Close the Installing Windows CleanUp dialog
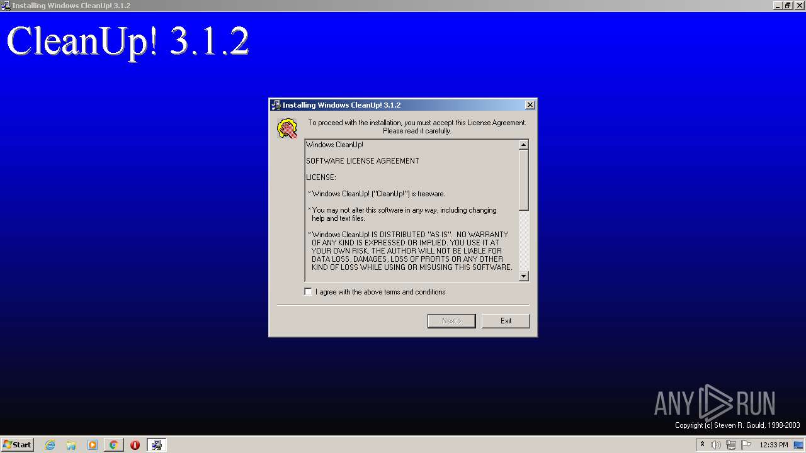806x453 pixels. tap(530, 105)
